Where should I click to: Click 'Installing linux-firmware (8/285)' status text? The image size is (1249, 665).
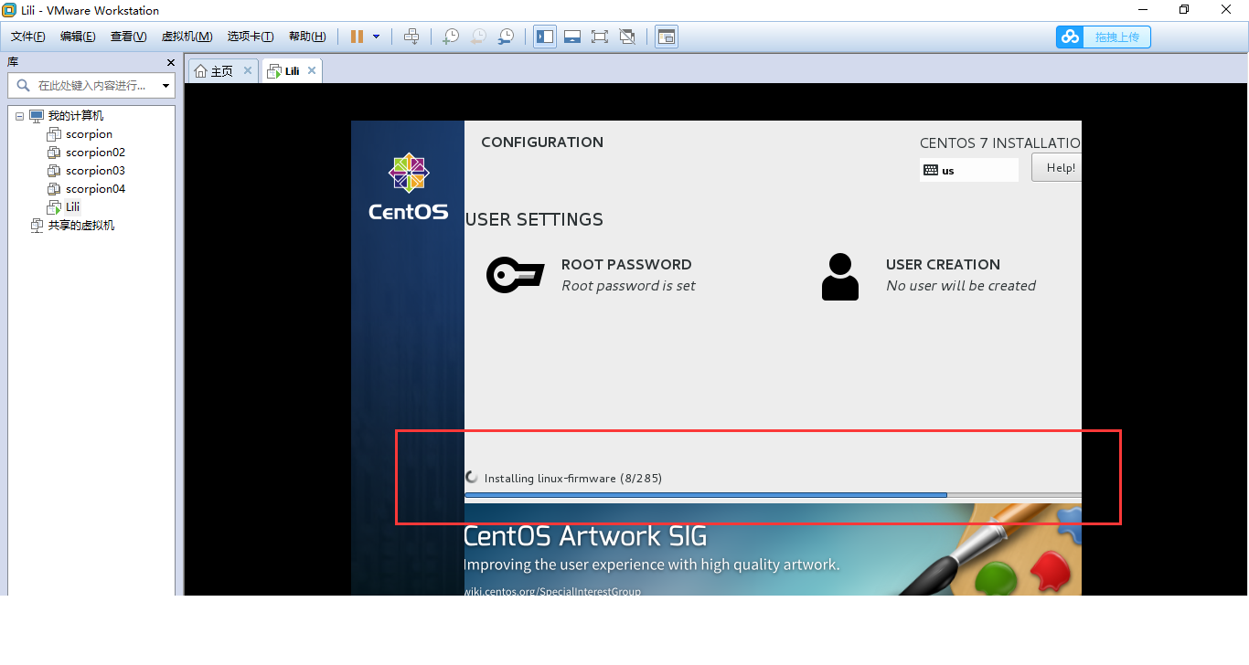(x=573, y=479)
